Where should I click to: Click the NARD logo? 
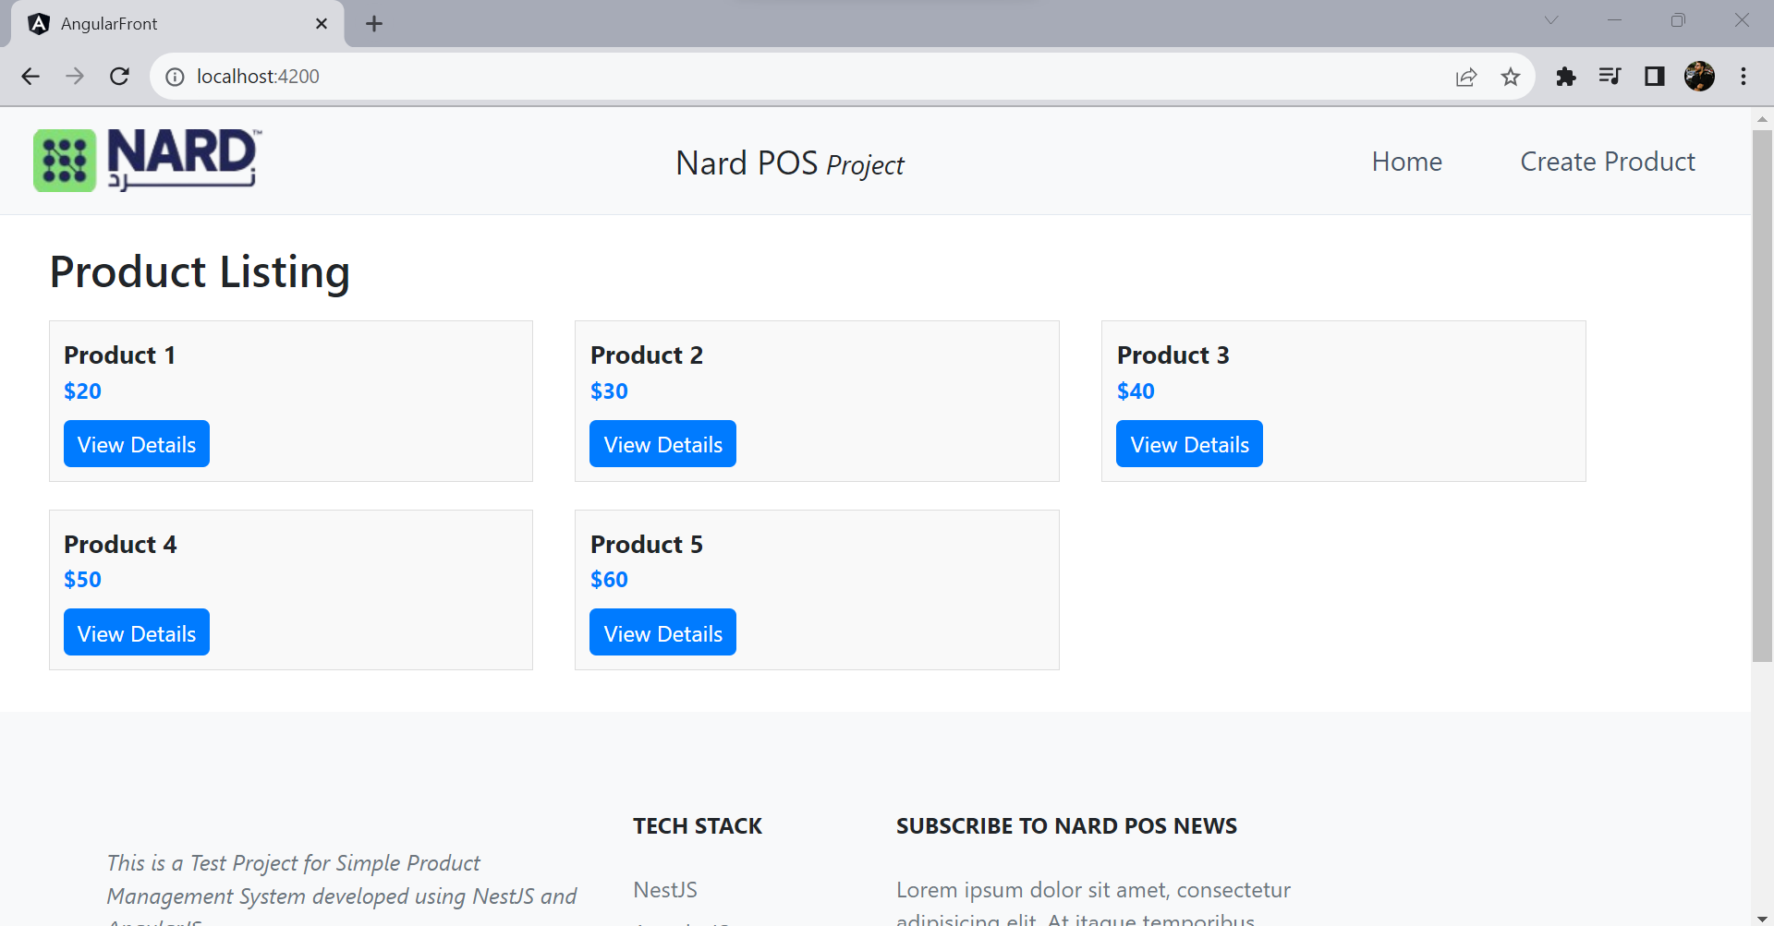[x=146, y=160]
